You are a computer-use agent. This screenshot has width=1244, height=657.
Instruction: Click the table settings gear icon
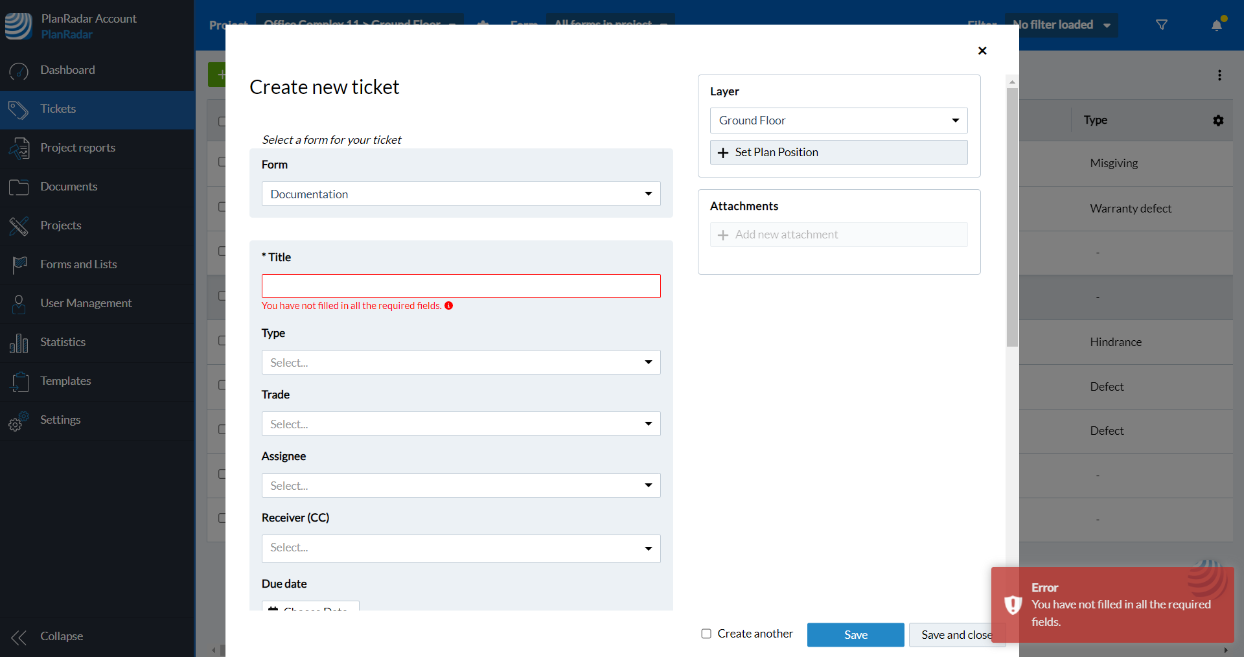(1218, 121)
